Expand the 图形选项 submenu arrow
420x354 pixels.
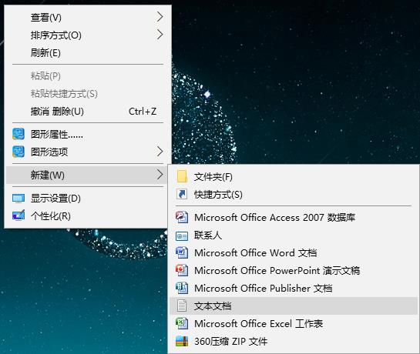click(160, 152)
